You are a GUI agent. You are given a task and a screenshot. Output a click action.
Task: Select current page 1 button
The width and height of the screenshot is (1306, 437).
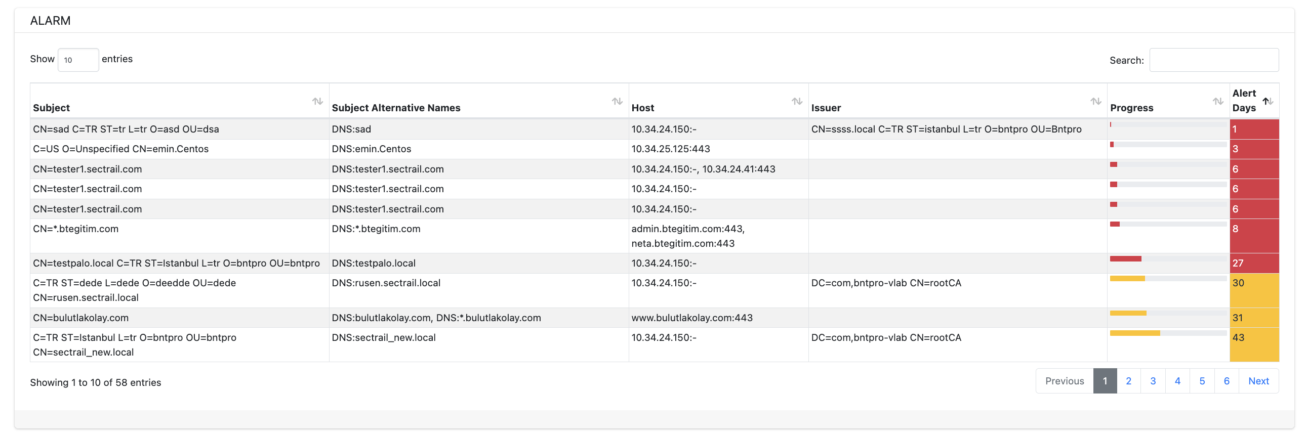[1105, 381]
